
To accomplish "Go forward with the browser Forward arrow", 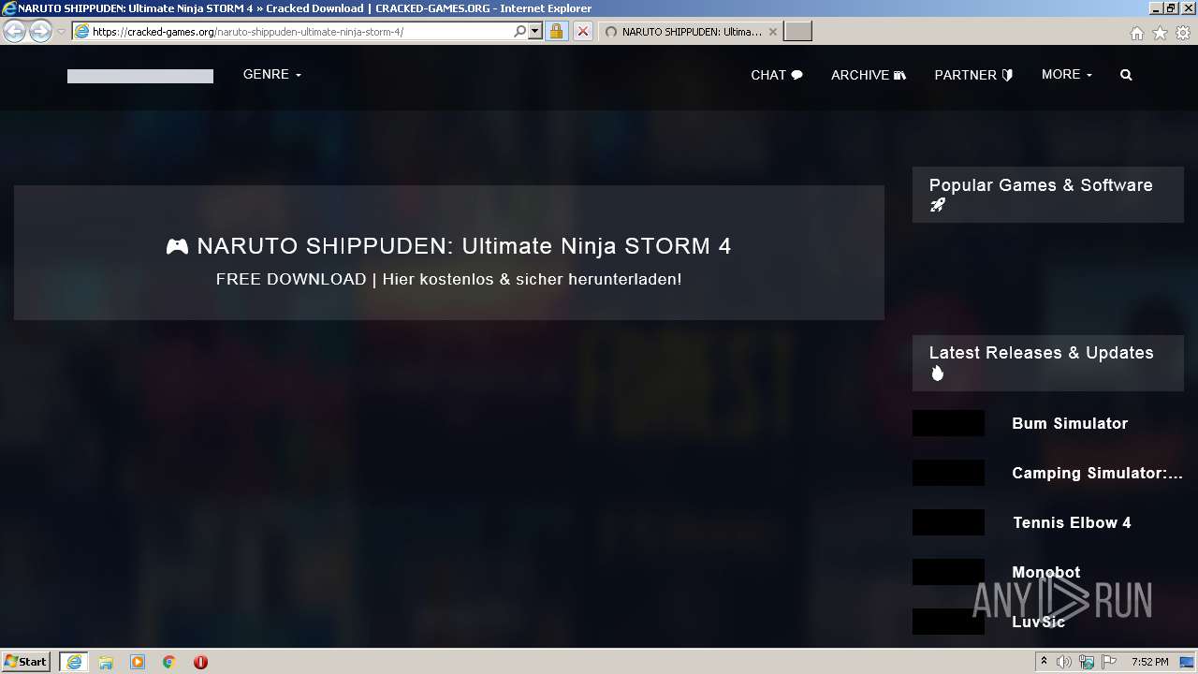I will click(40, 32).
